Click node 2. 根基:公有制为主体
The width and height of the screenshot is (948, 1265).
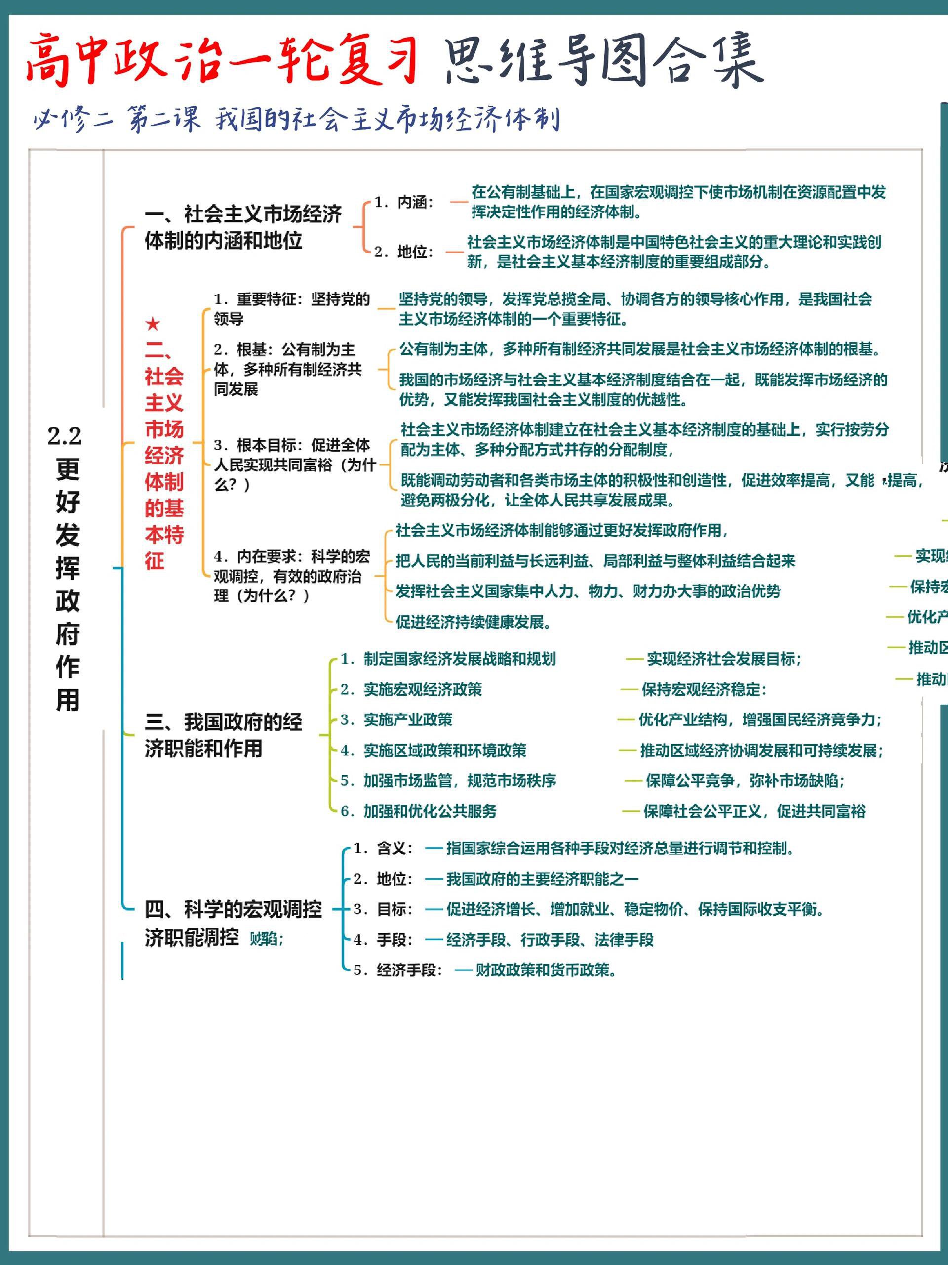(x=288, y=369)
